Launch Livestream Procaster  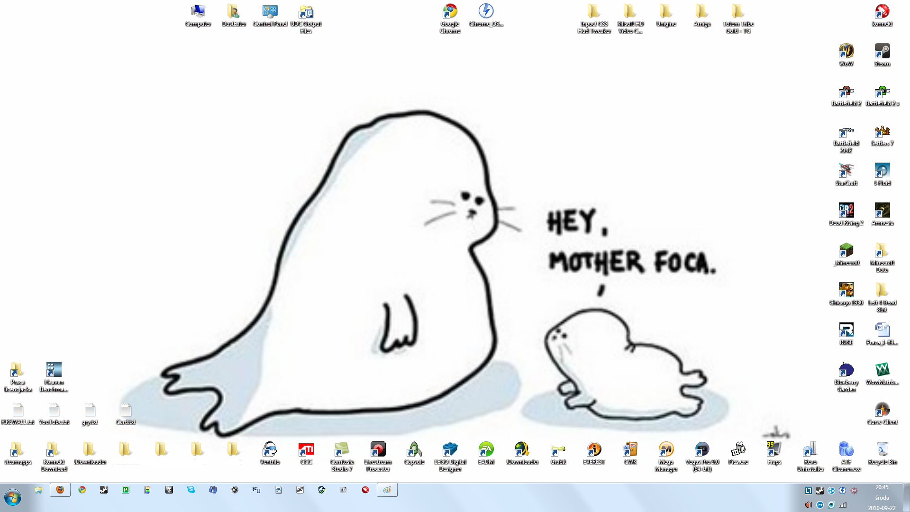(x=378, y=457)
